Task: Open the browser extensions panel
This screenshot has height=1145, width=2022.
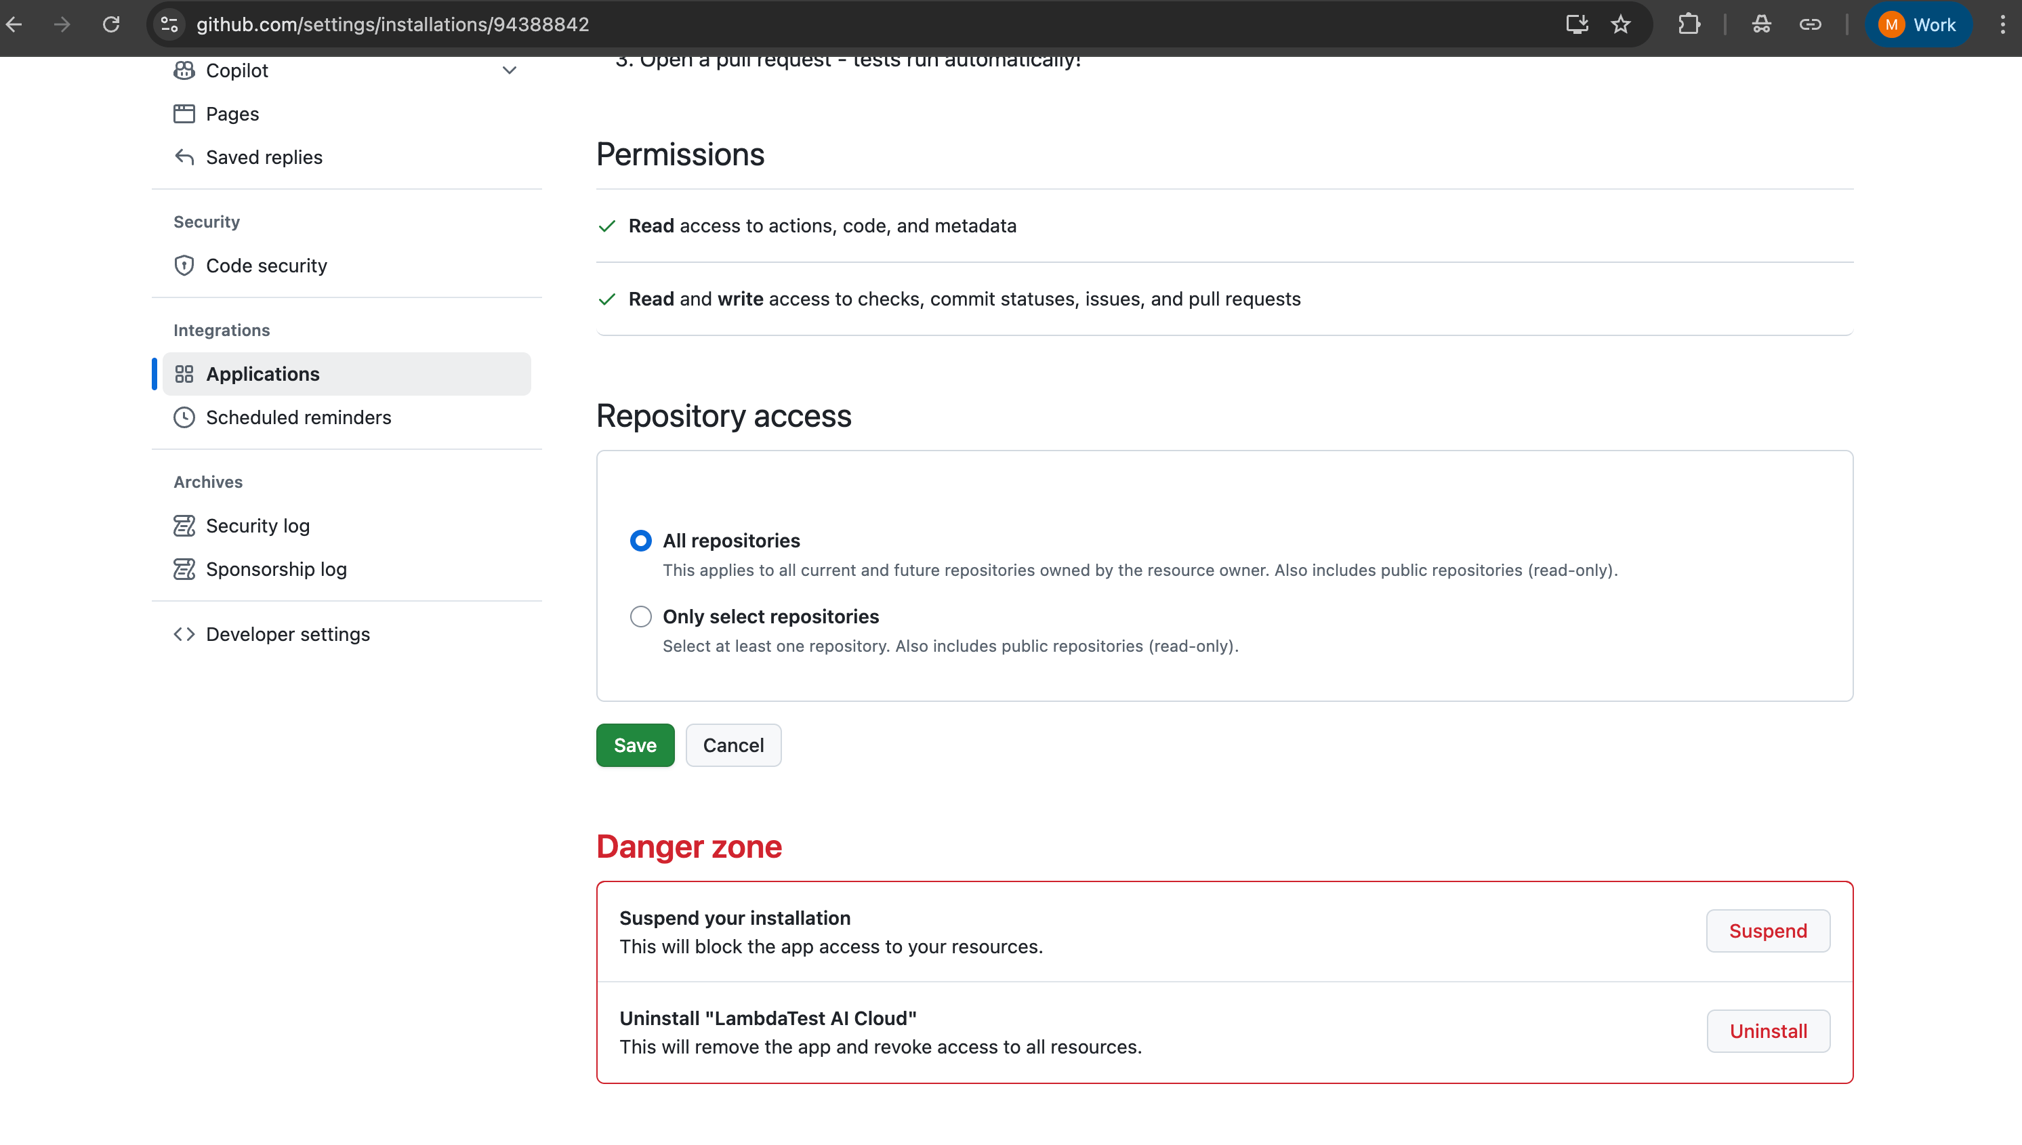Action: 1689,24
